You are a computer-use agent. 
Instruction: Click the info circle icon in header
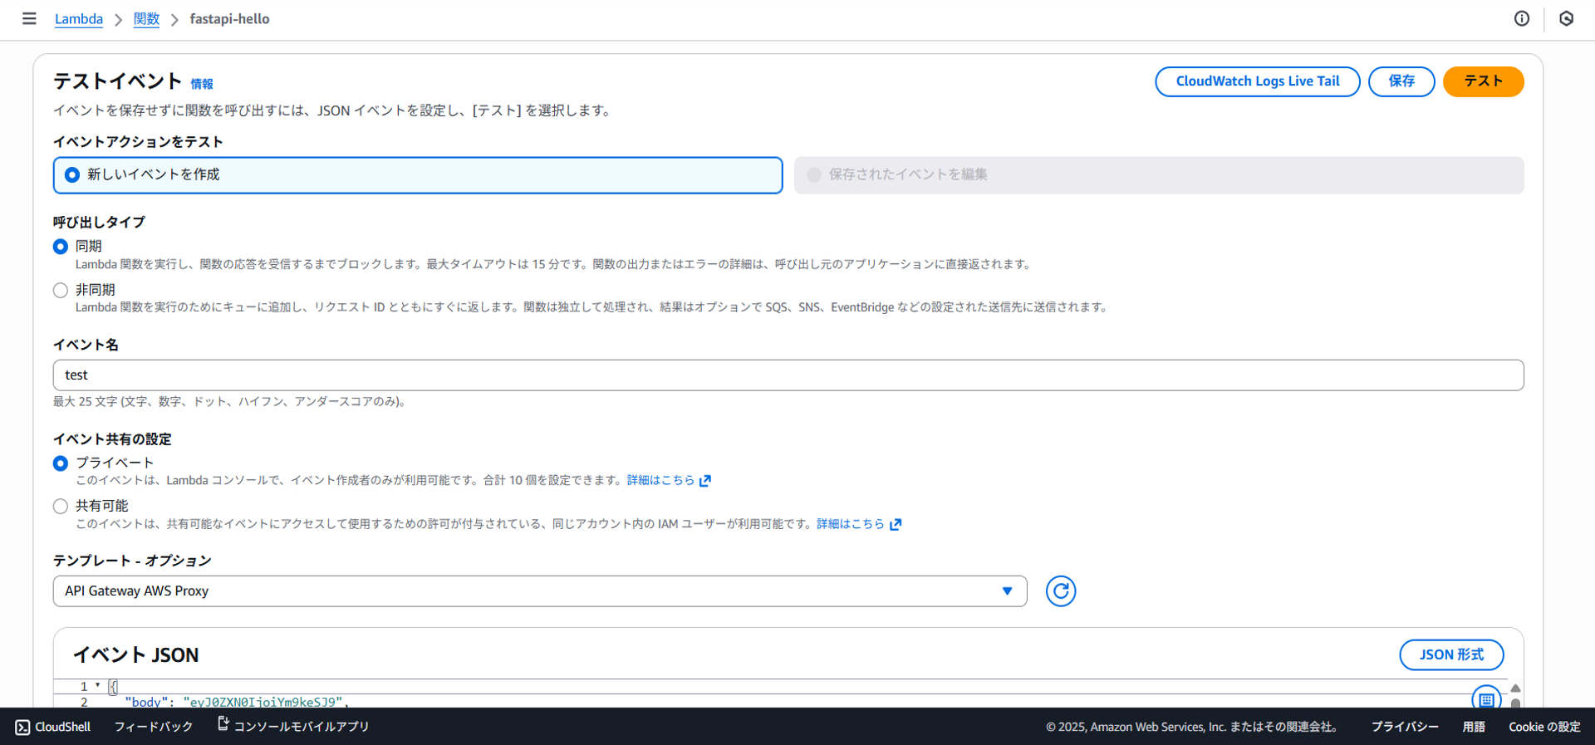[1522, 18]
